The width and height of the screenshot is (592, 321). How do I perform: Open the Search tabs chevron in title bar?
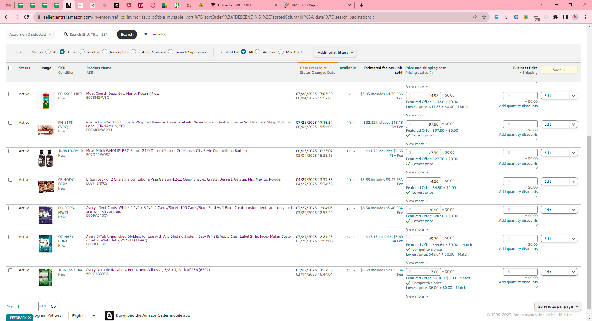542,5
